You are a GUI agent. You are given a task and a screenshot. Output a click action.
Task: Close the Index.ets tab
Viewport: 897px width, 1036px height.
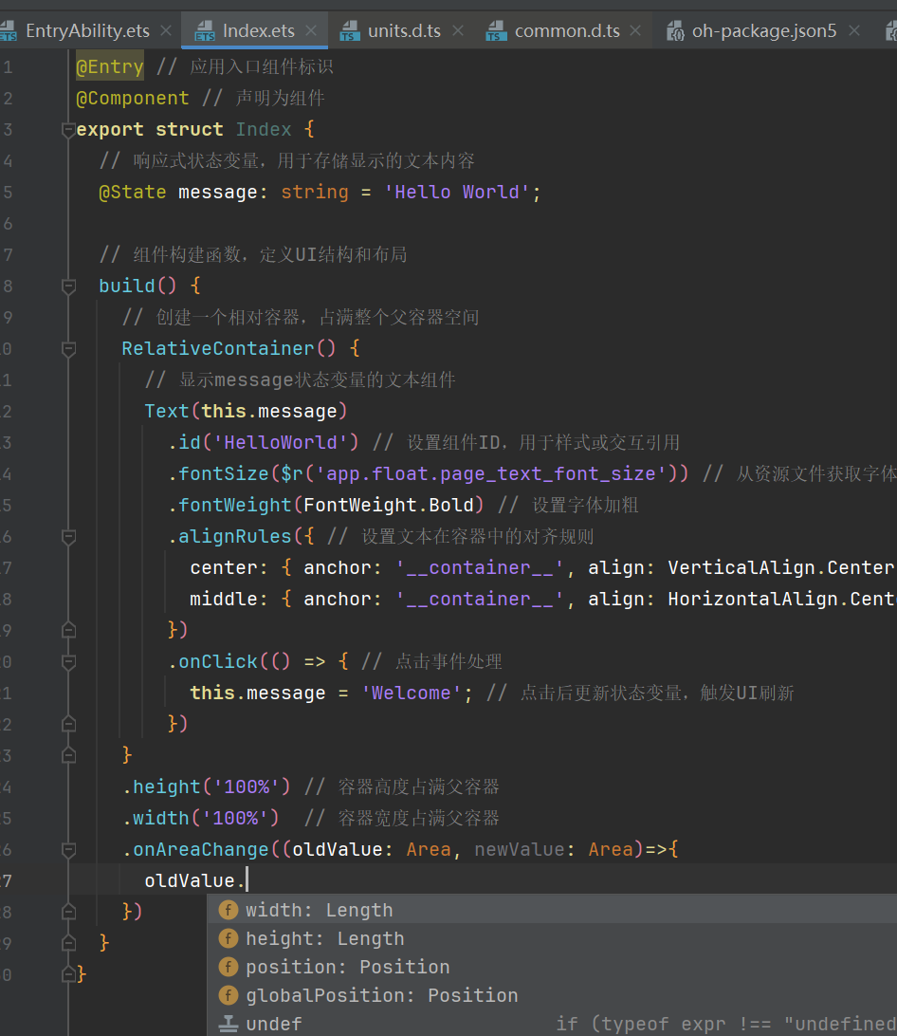click(x=311, y=30)
